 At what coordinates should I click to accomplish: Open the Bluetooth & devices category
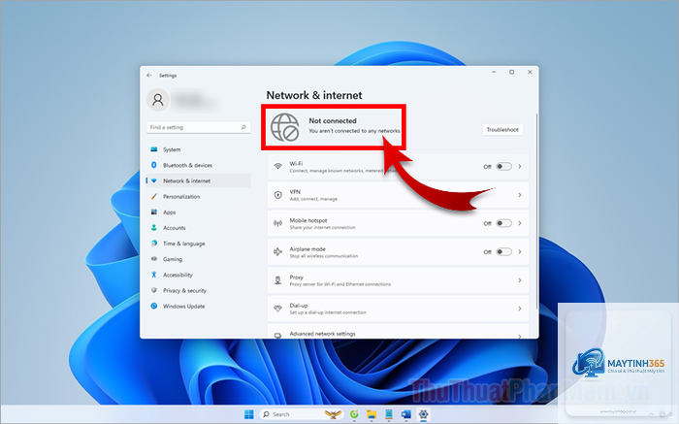tap(198, 165)
